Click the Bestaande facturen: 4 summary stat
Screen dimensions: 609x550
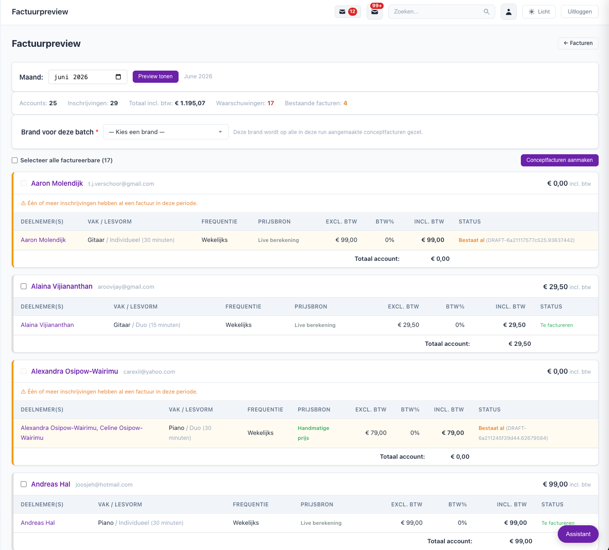316,103
